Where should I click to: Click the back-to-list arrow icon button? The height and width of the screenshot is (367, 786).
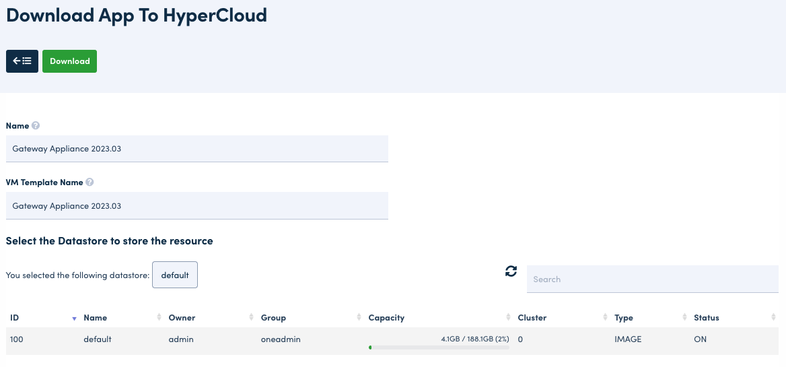(x=22, y=61)
